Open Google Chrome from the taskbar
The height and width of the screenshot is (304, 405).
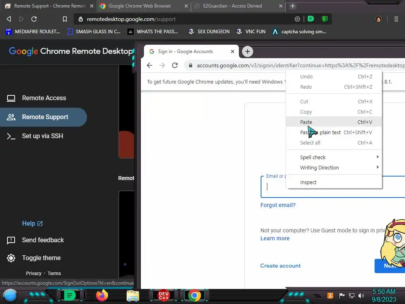click(x=195, y=295)
